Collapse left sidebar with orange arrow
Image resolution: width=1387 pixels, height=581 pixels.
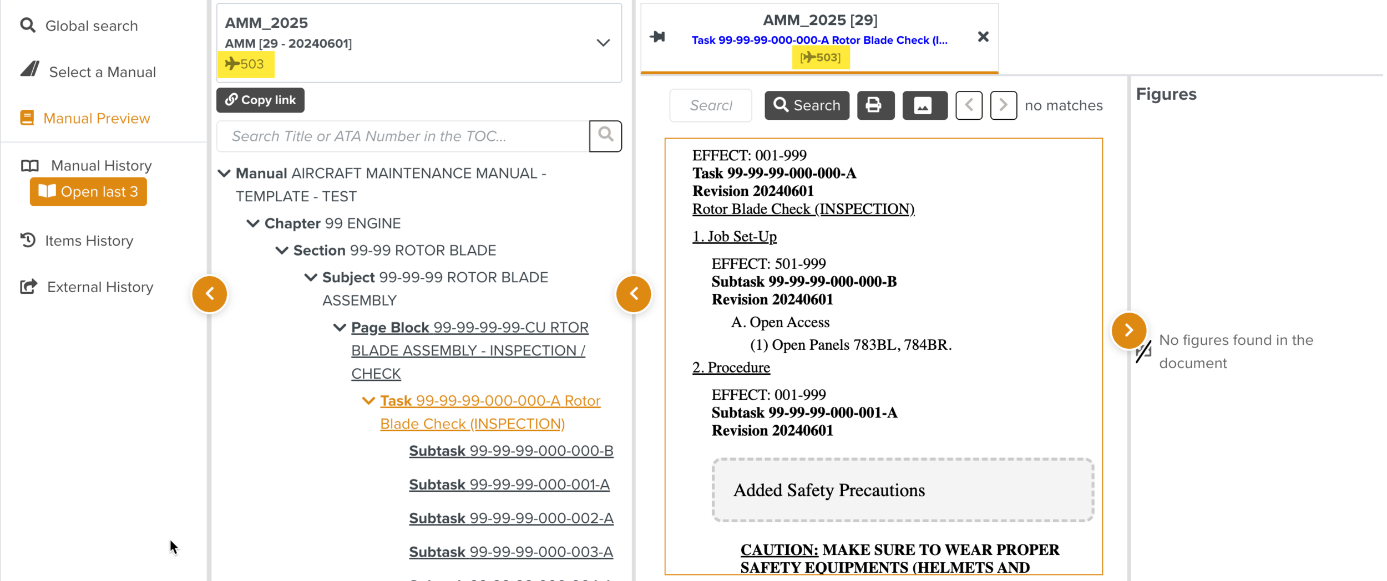210,294
